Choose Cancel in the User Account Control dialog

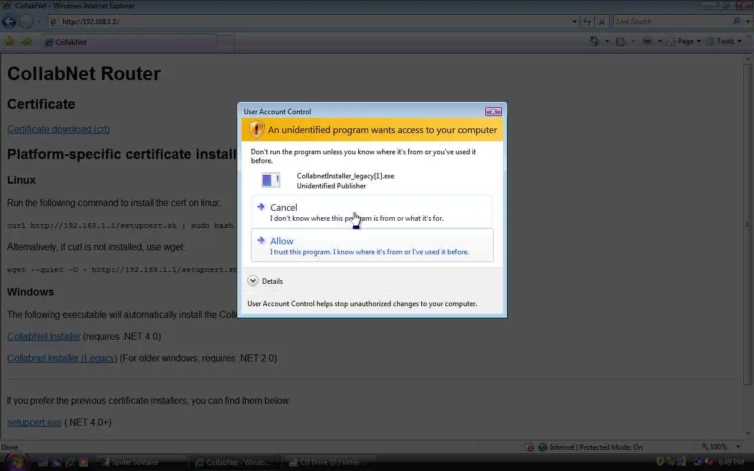(x=372, y=212)
